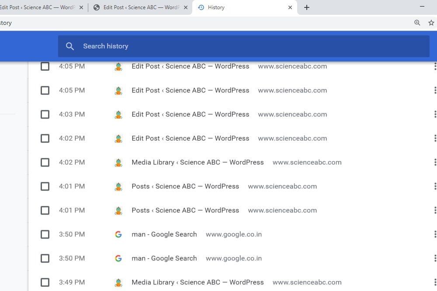This screenshot has width=437, height=291.
Task: Click the History clock icon on the History tab
Action: tap(201, 7)
